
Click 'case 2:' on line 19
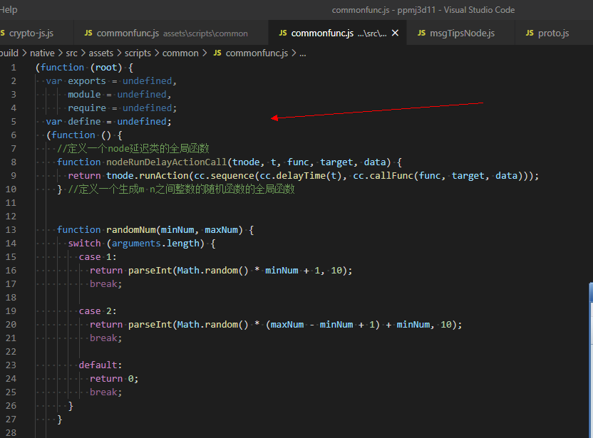98,311
